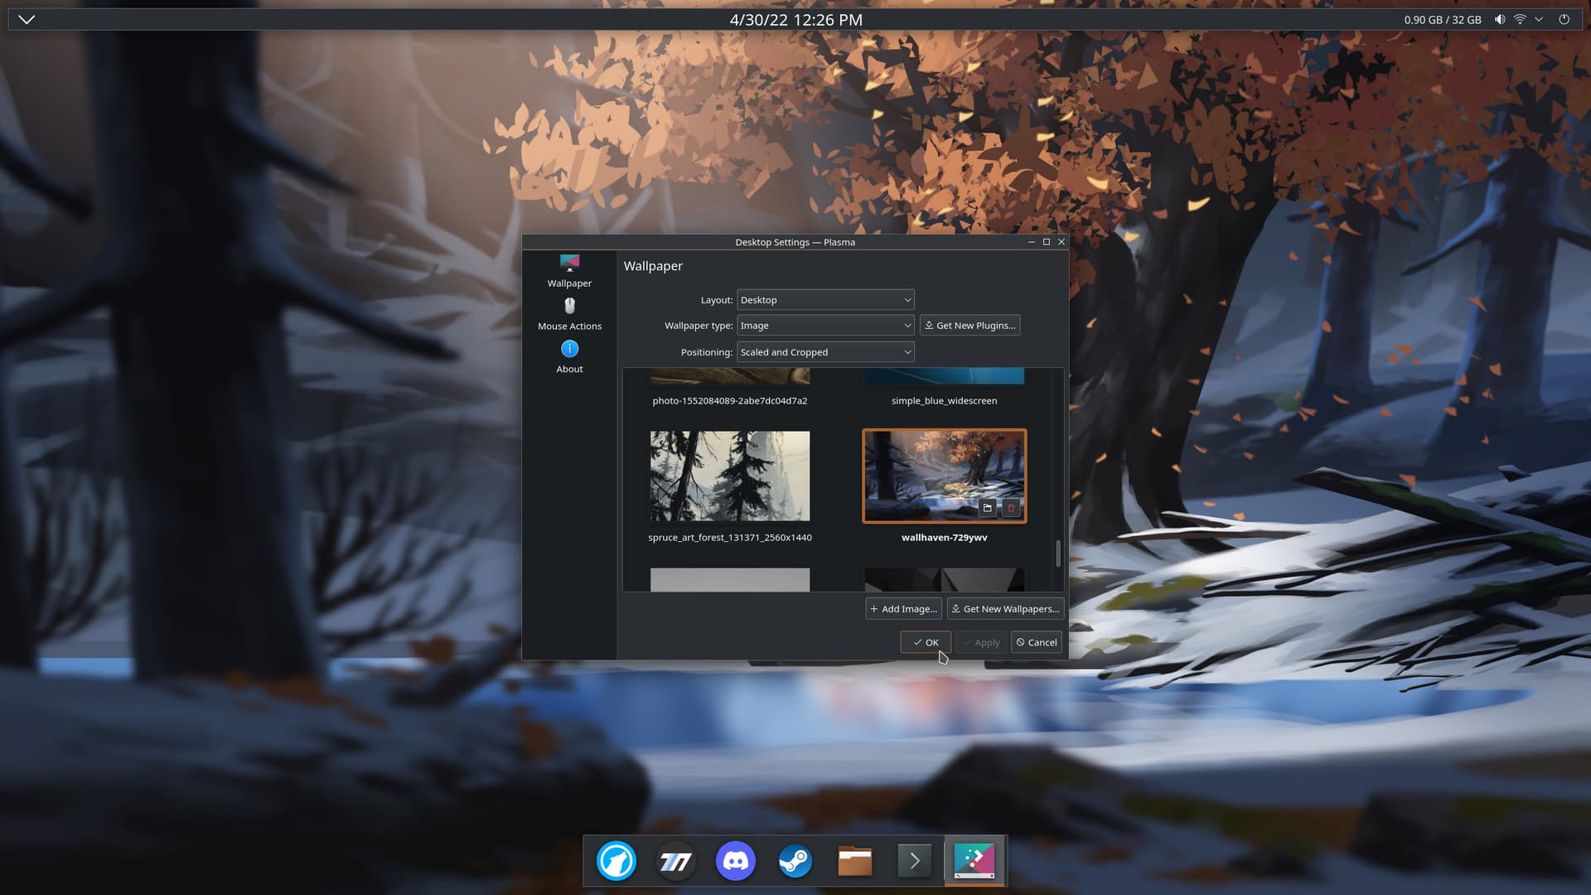Image resolution: width=1591 pixels, height=895 pixels.
Task: Launch the blue wolf browser in dock
Action: (x=617, y=861)
